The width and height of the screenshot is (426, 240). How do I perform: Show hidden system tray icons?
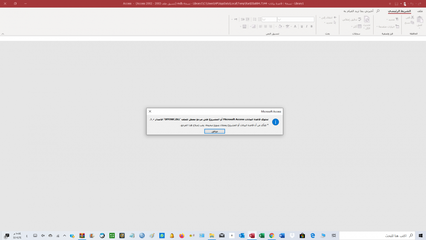click(64, 236)
